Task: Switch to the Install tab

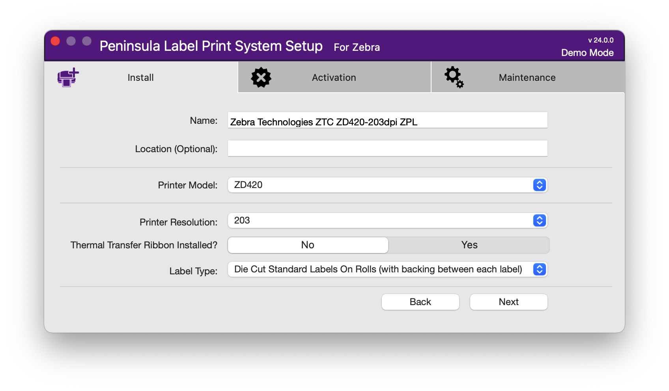Action: [141, 77]
